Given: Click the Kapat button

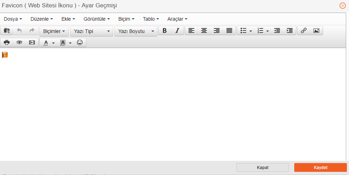Looking at the screenshot, I should click(263, 167).
